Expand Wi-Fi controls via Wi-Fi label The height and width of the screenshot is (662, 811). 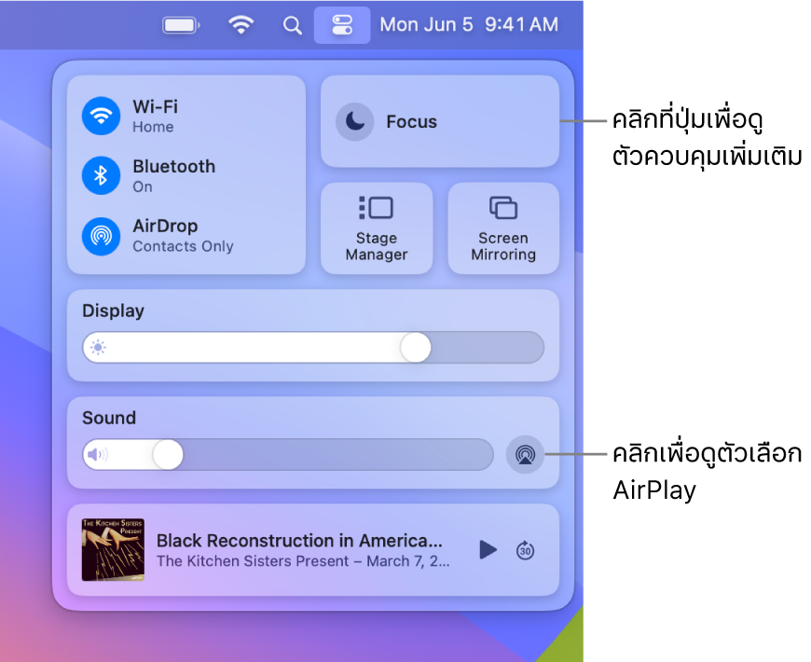click(x=155, y=106)
